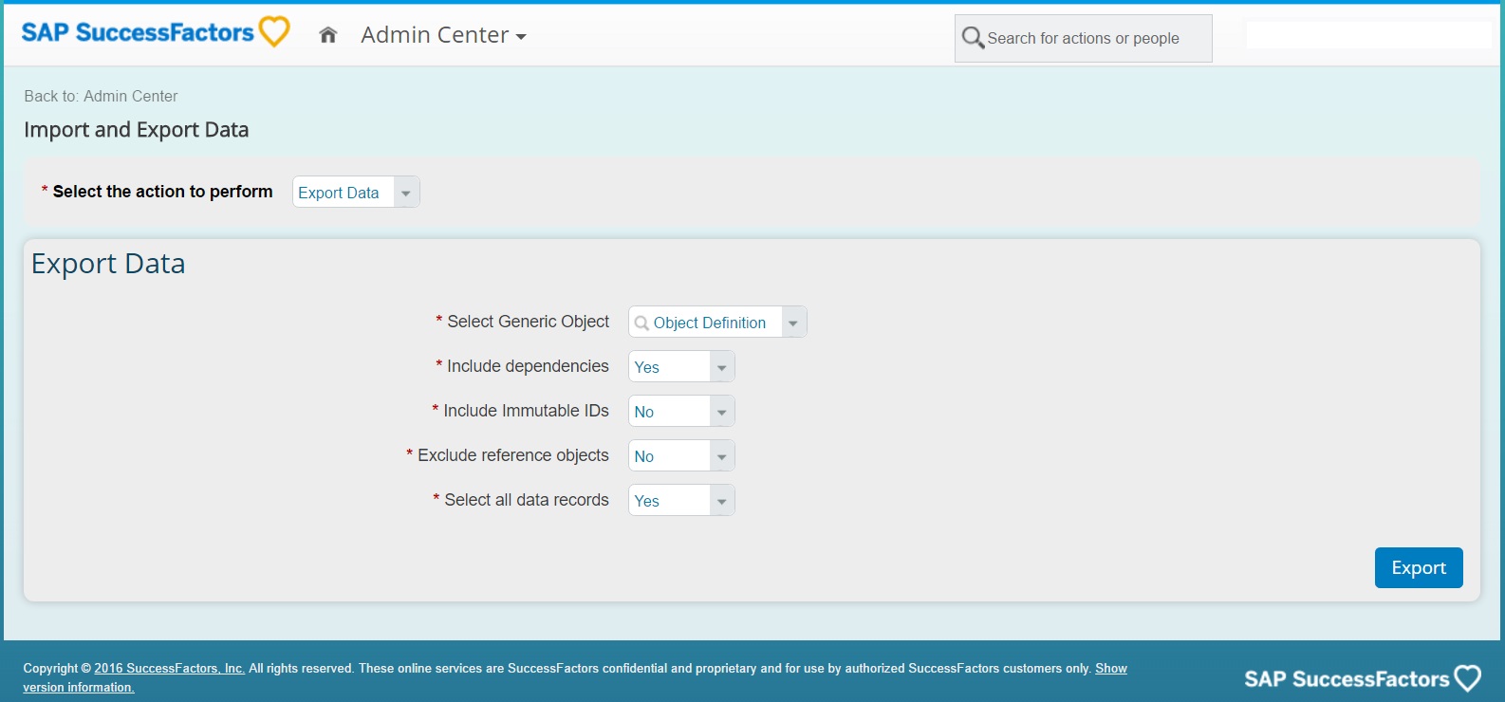Click Show version information link
Image resolution: width=1505 pixels, height=702 pixels.
click(x=1110, y=668)
